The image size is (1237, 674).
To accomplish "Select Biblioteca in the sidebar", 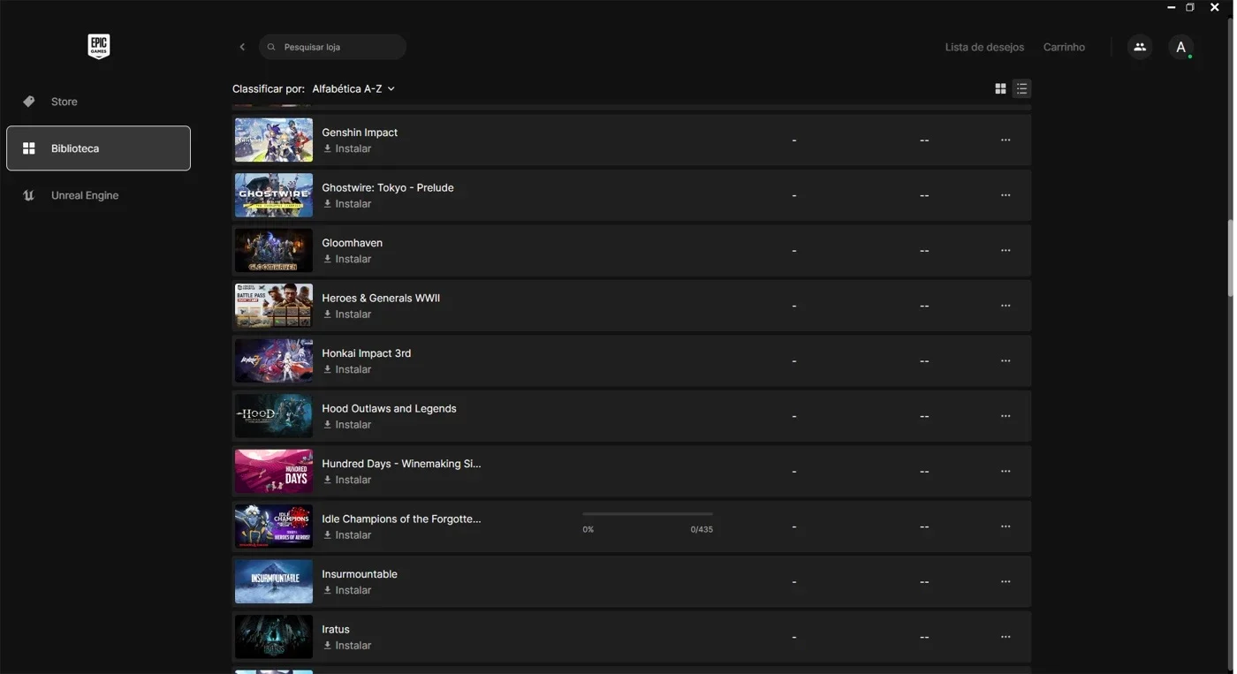I will coord(98,148).
